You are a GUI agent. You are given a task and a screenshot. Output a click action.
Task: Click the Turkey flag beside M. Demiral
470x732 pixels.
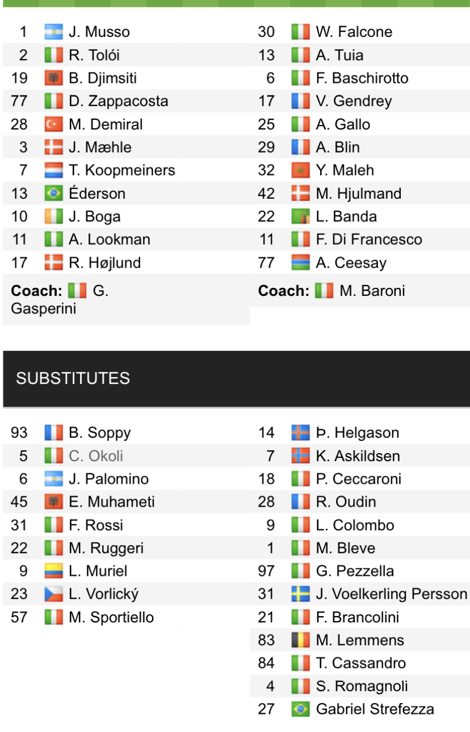click(53, 124)
